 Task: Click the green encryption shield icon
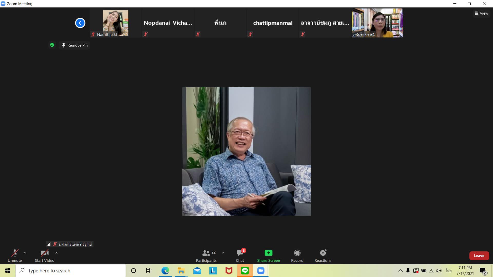(x=52, y=45)
